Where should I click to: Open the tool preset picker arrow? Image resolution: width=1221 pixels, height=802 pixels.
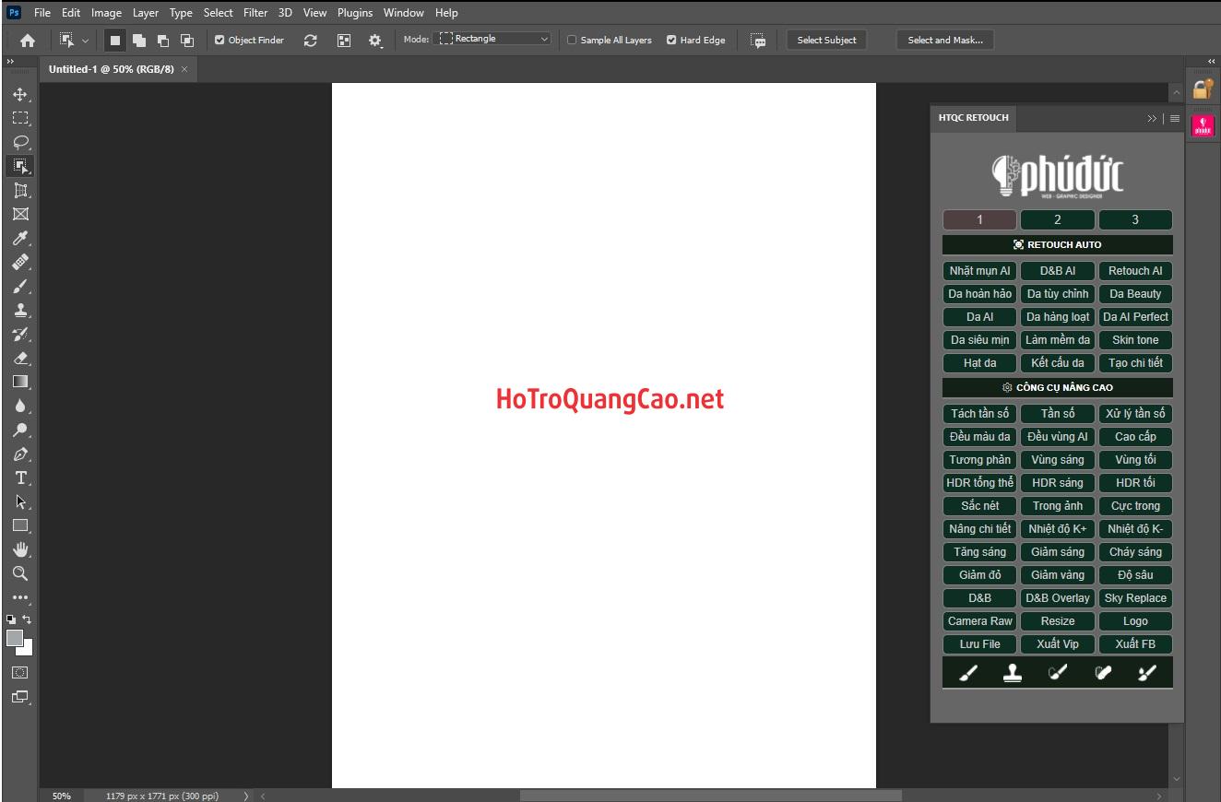(86, 41)
